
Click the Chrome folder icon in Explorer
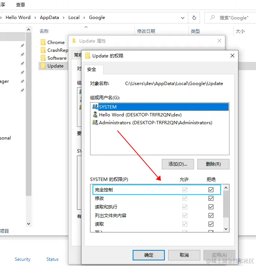pos(43,42)
